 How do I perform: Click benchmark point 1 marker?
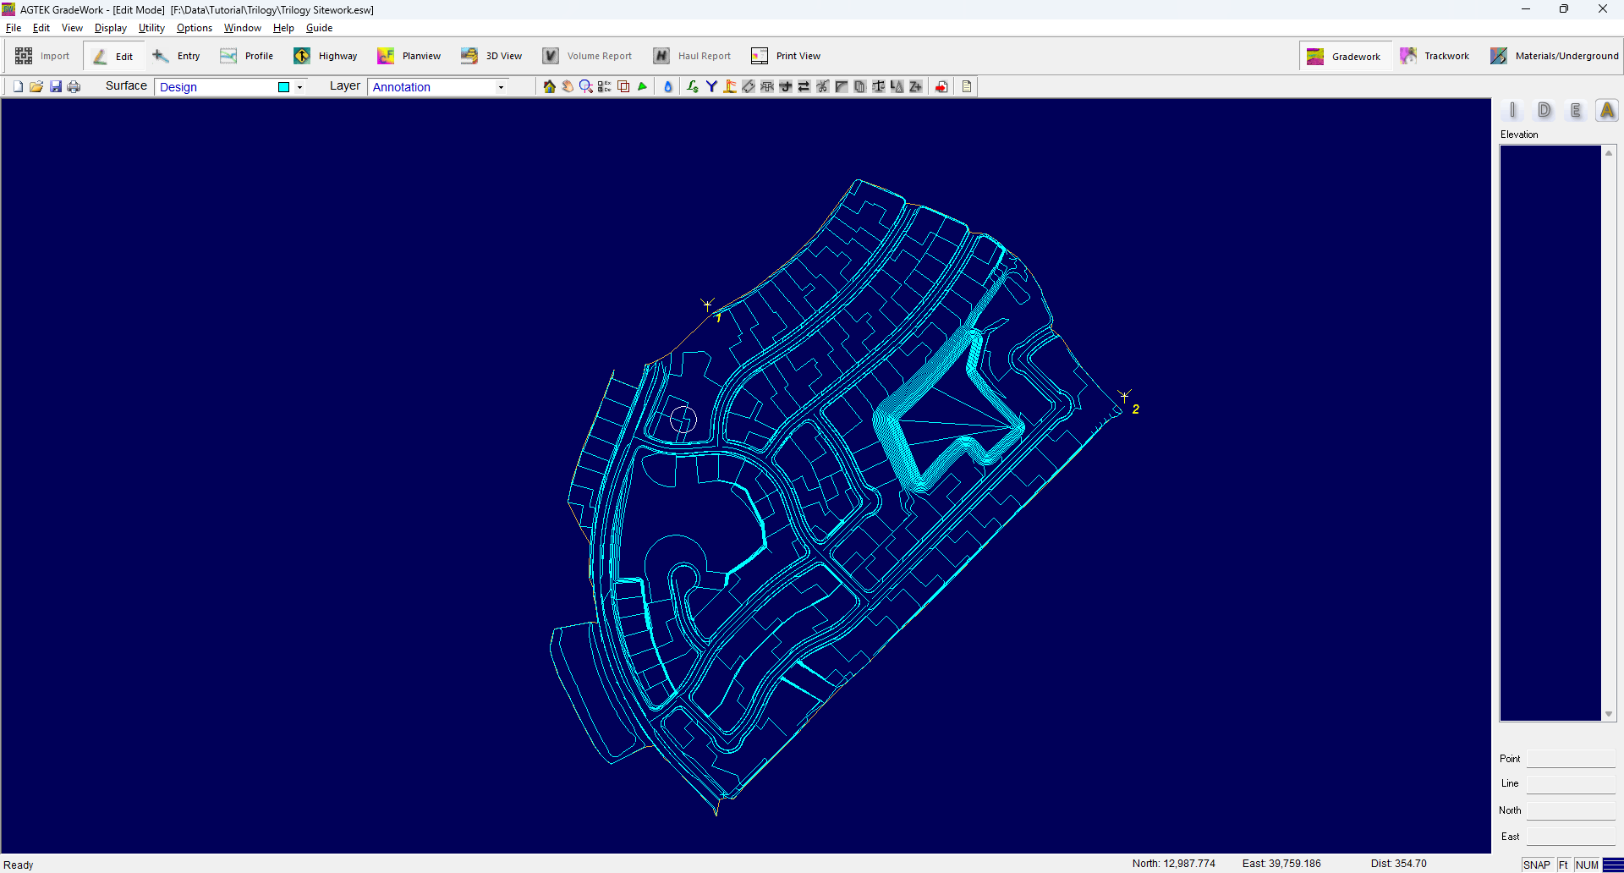708,305
